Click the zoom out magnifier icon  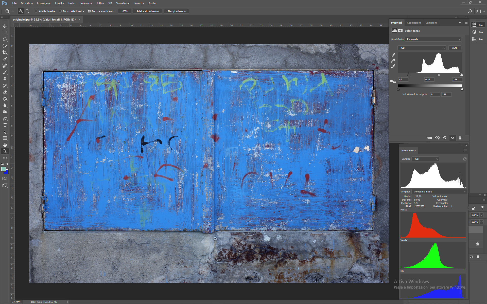(x=27, y=11)
